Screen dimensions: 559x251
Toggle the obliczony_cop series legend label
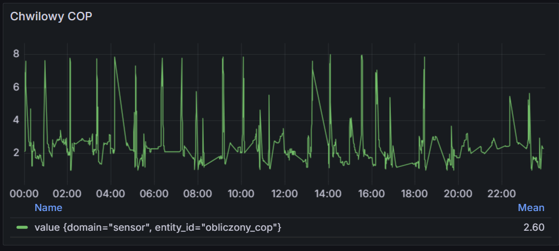point(158,227)
